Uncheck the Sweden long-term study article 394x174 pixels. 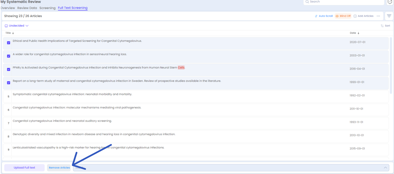pyautogui.click(x=9, y=83)
